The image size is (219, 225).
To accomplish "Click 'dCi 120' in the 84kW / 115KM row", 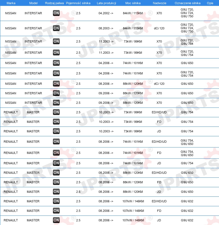I will [159, 28].
